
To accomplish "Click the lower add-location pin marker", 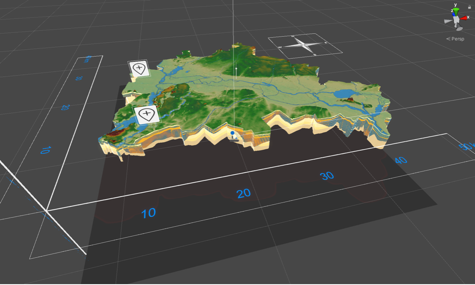I will click(147, 115).
